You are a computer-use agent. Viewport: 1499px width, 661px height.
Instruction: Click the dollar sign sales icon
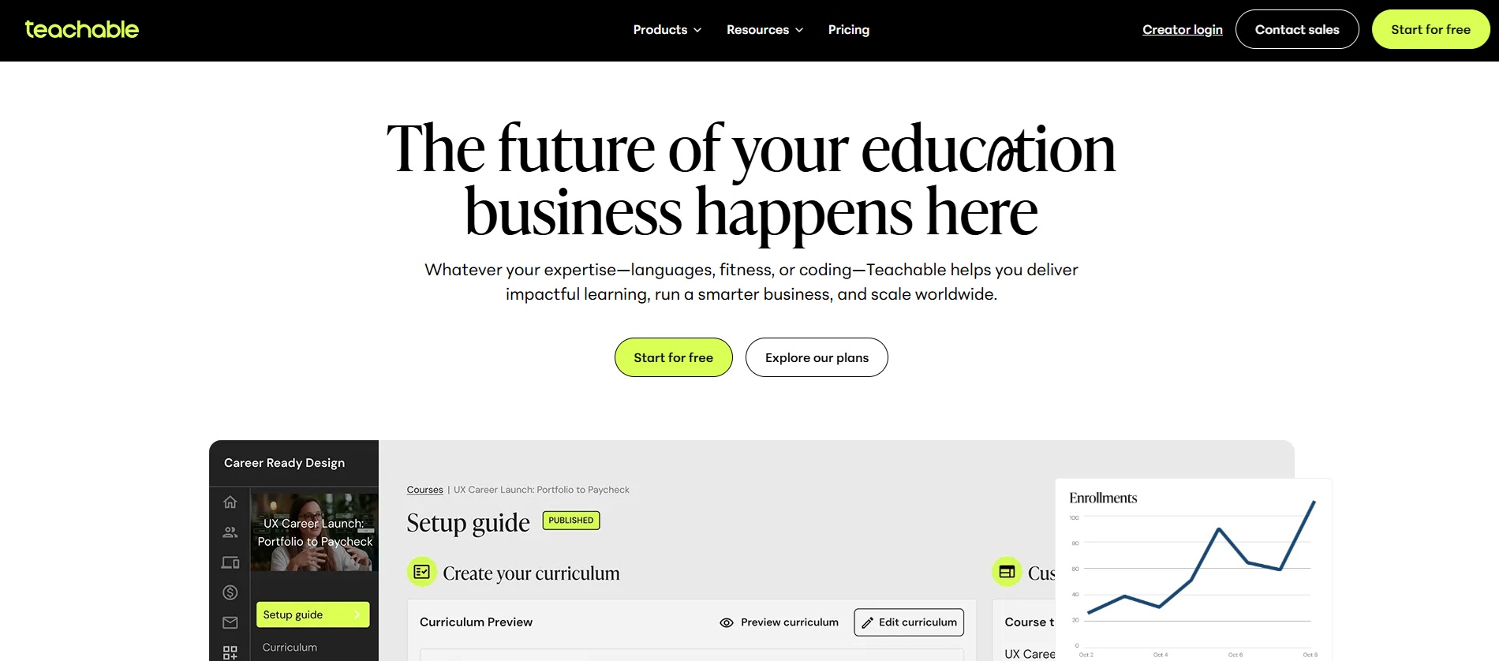pyautogui.click(x=230, y=592)
